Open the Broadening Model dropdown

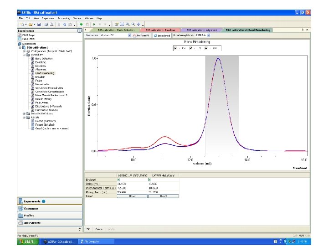209,36
